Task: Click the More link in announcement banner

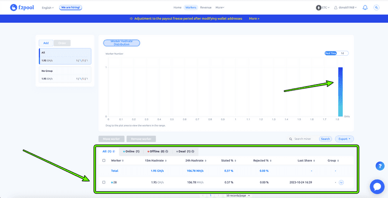Action: (254, 18)
